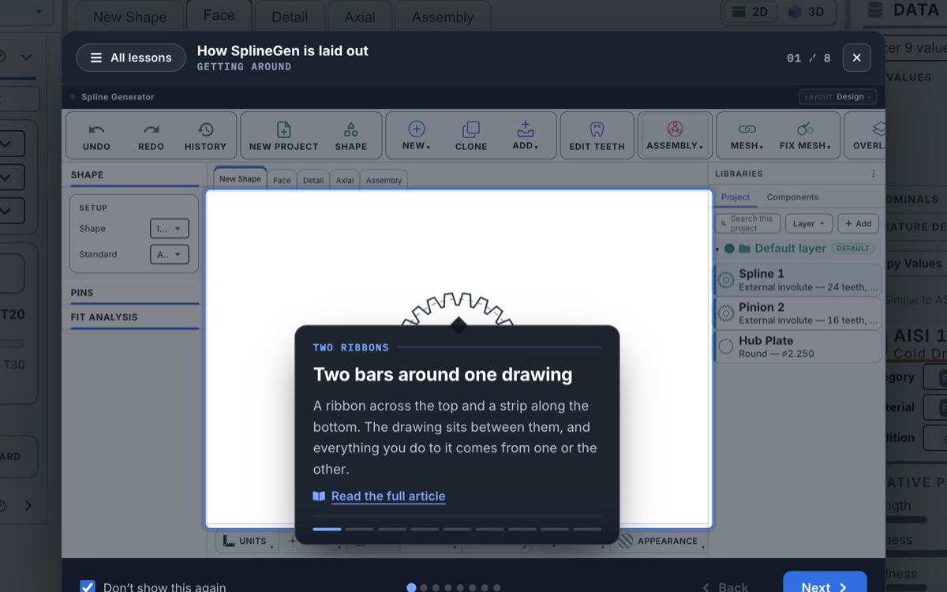Toggle Don't show this again checkbox
The height and width of the screenshot is (592, 947).
(x=88, y=587)
